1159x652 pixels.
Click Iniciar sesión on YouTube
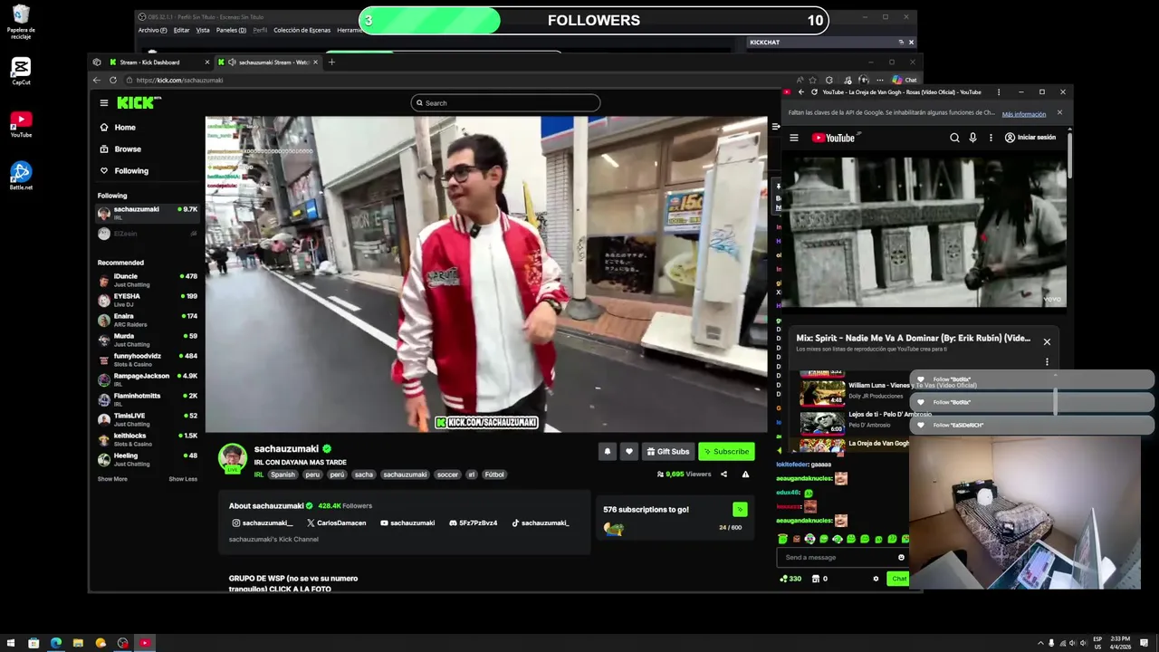(1030, 138)
